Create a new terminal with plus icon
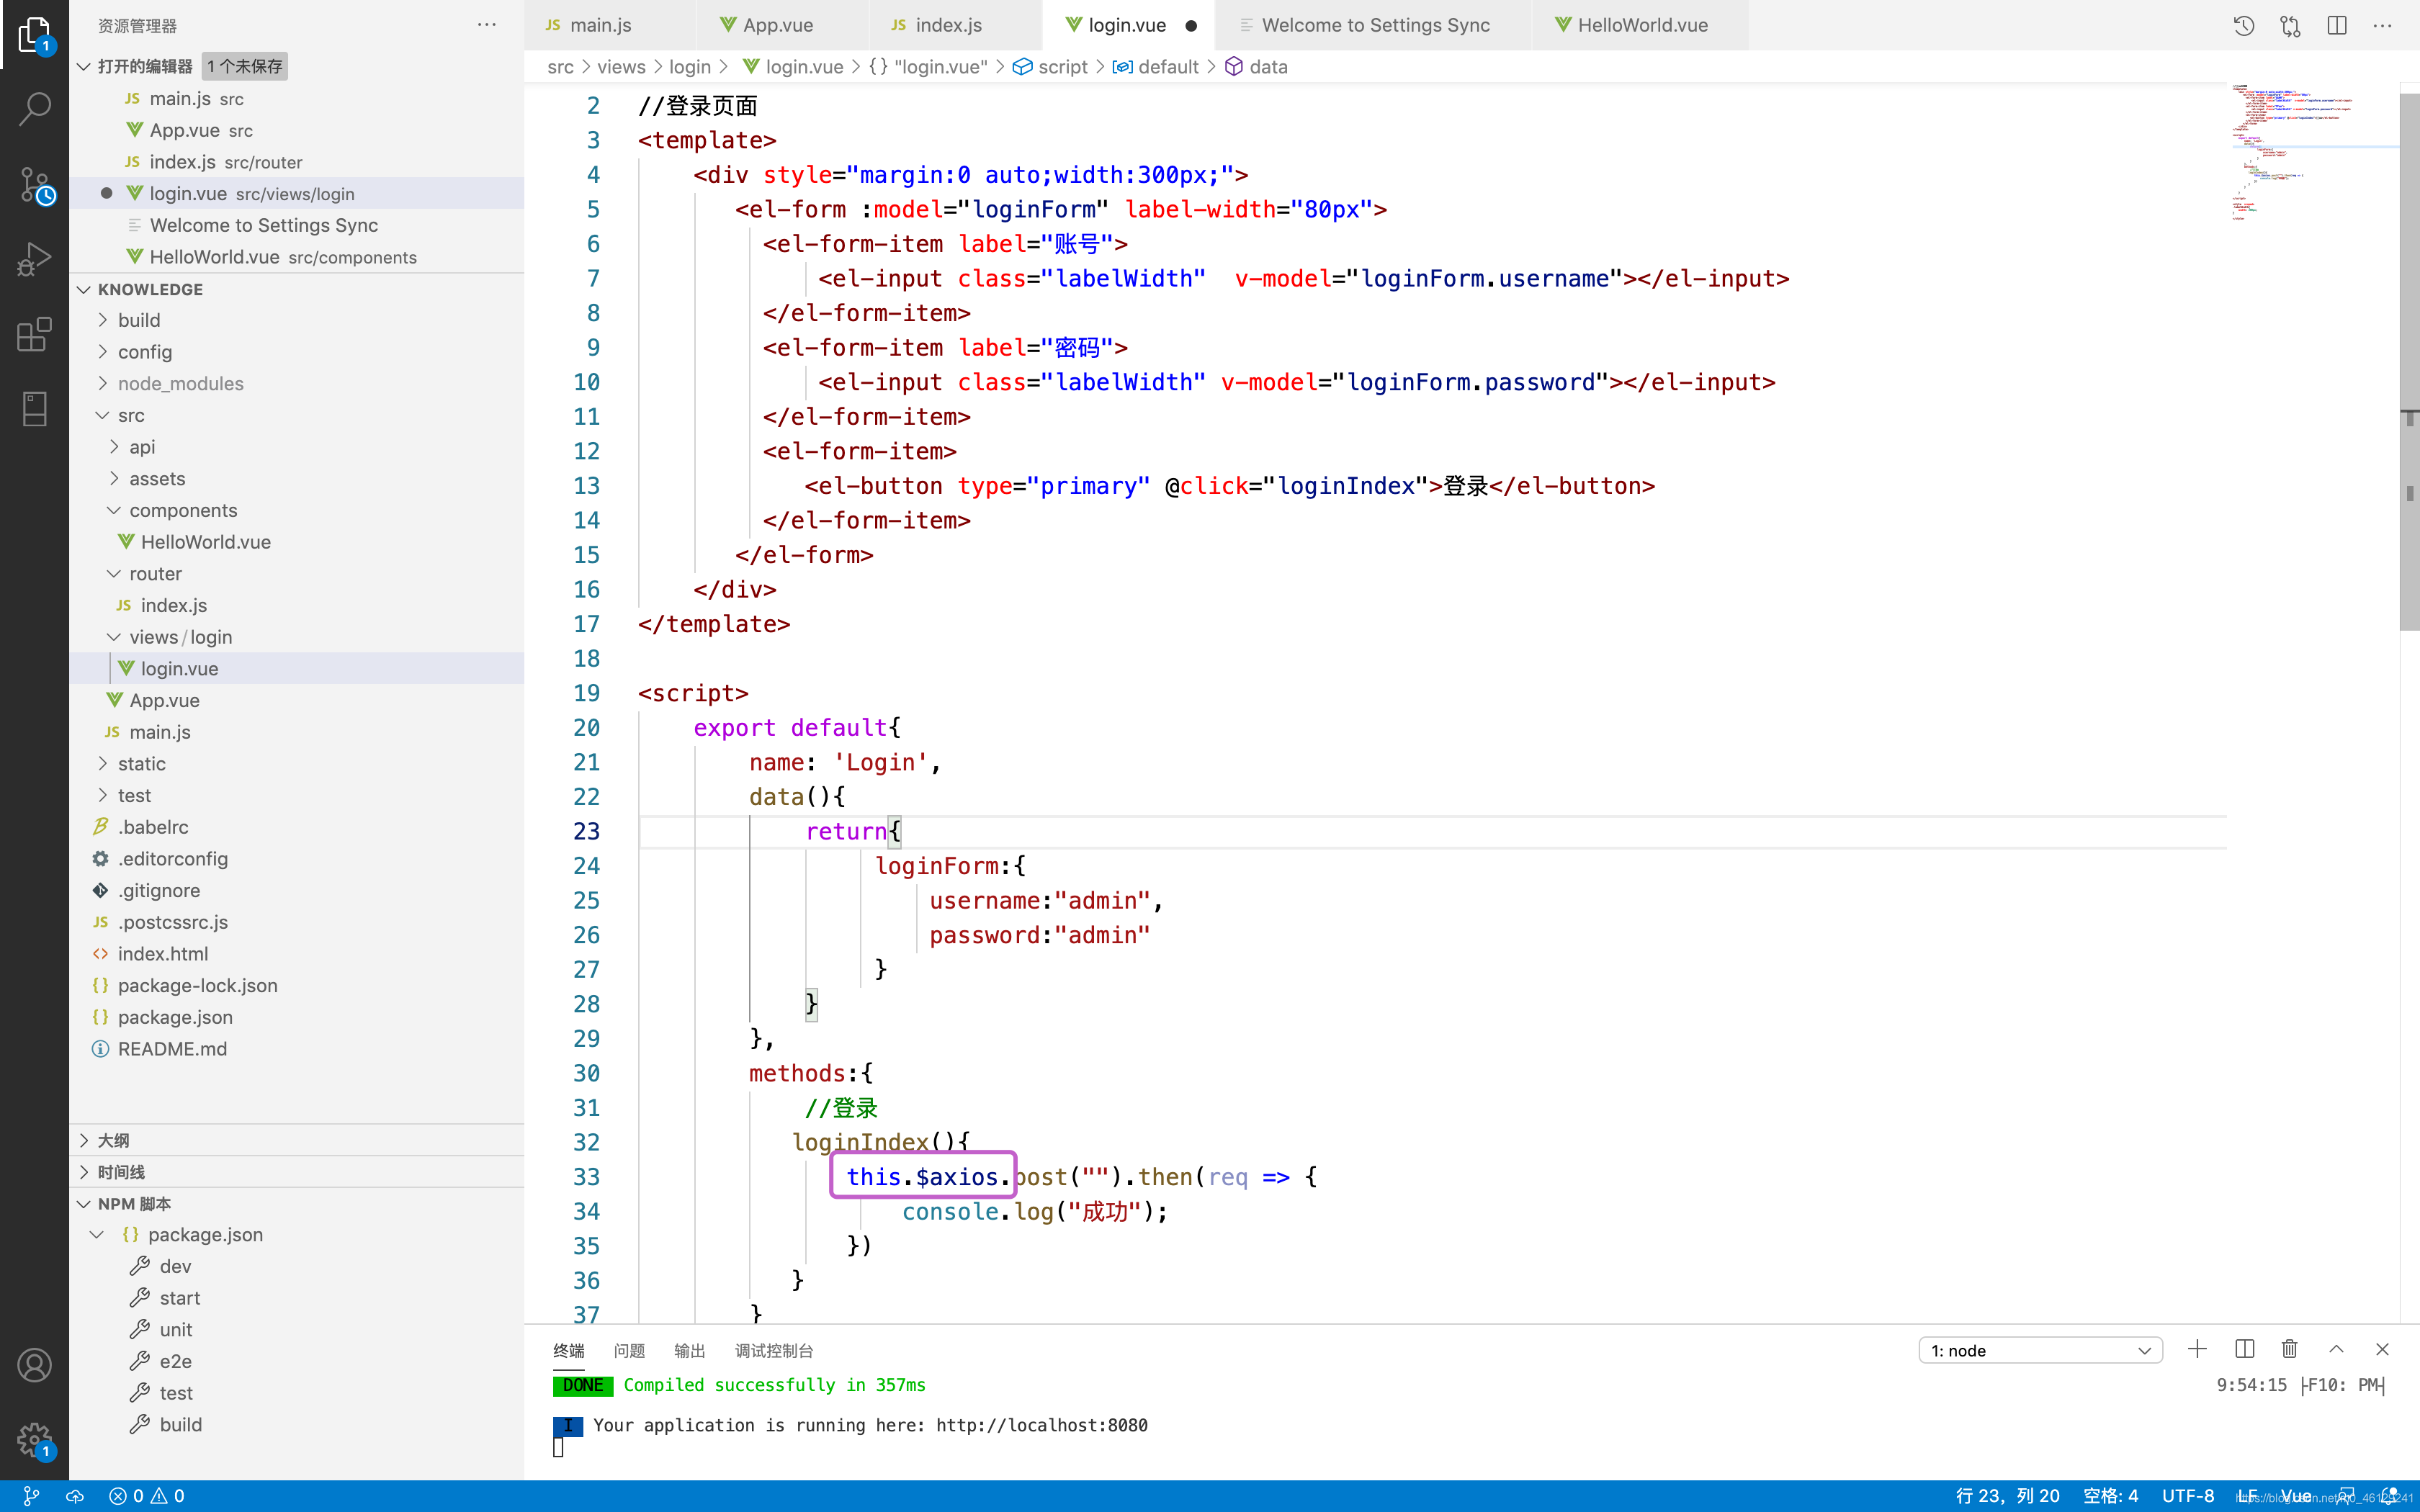 [2197, 1349]
